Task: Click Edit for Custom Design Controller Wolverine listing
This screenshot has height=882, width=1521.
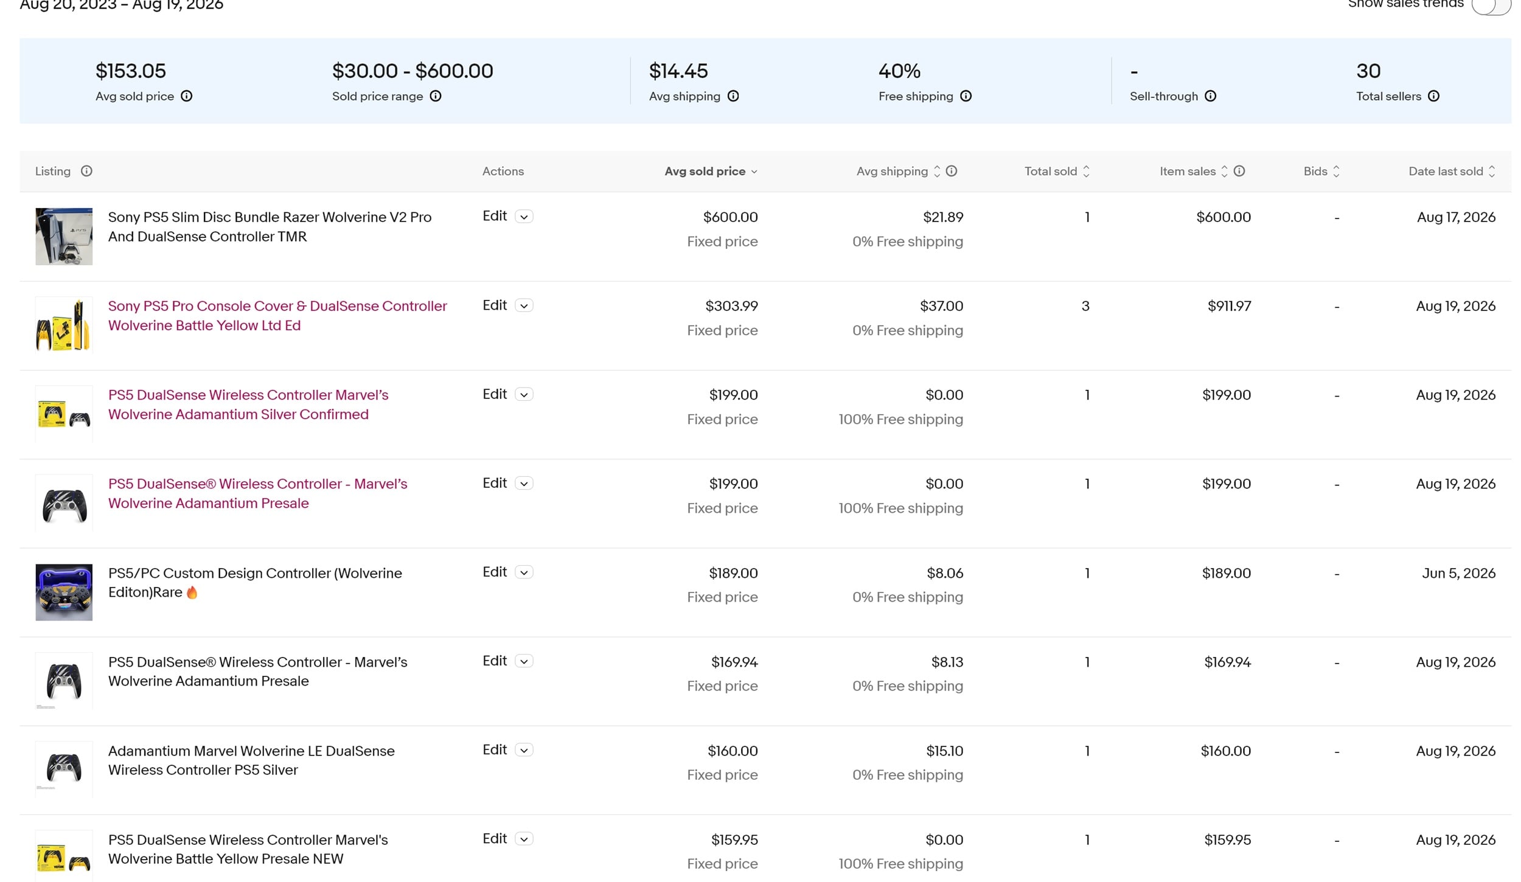Action: coord(495,571)
